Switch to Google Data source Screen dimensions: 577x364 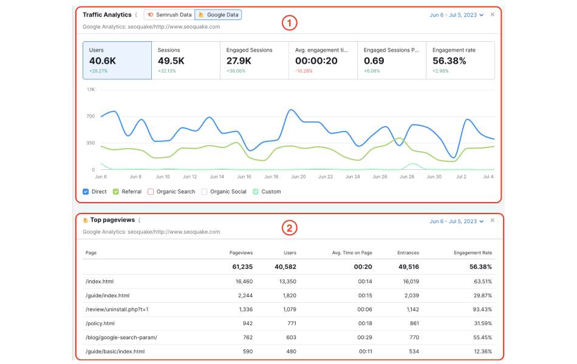click(x=218, y=15)
